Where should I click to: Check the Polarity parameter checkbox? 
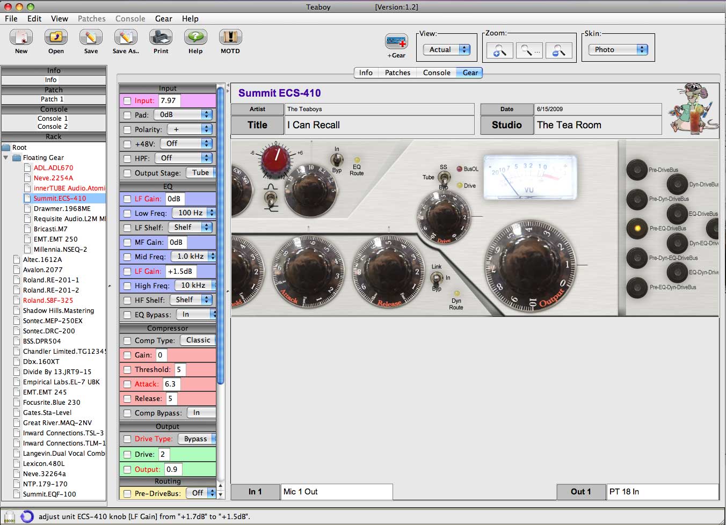coord(127,129)
